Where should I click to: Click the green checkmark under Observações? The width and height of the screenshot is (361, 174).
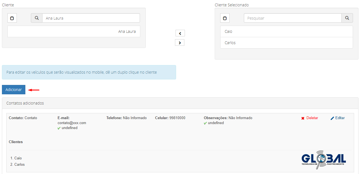(x=205, y=123)
